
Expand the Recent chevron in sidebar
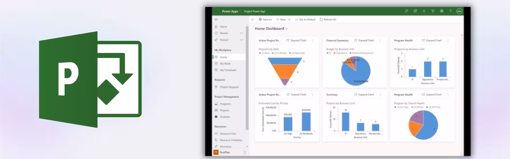241,33
